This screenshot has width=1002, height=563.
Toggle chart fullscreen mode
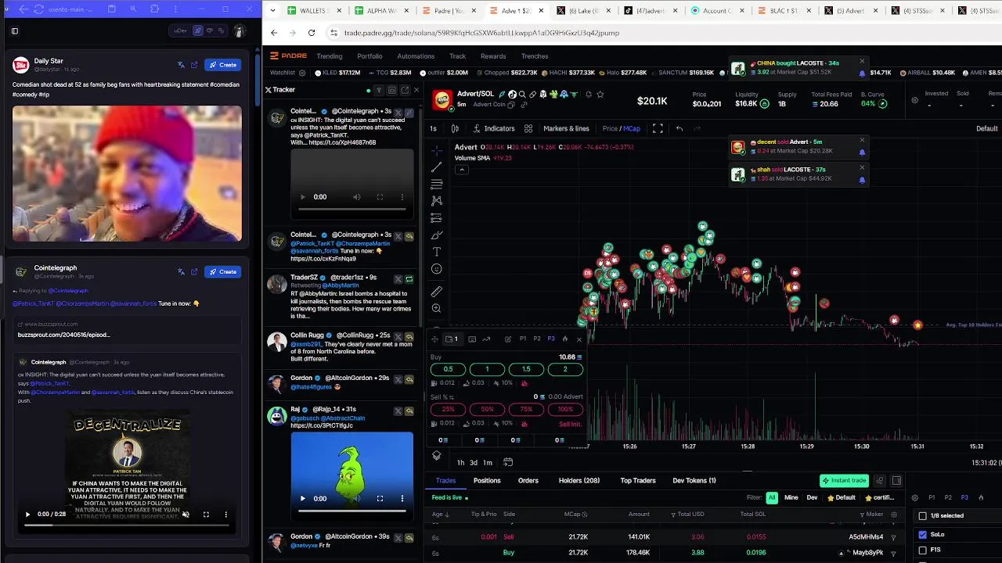658,128
